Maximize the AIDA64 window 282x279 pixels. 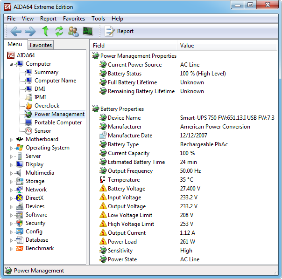pos(250,5)
